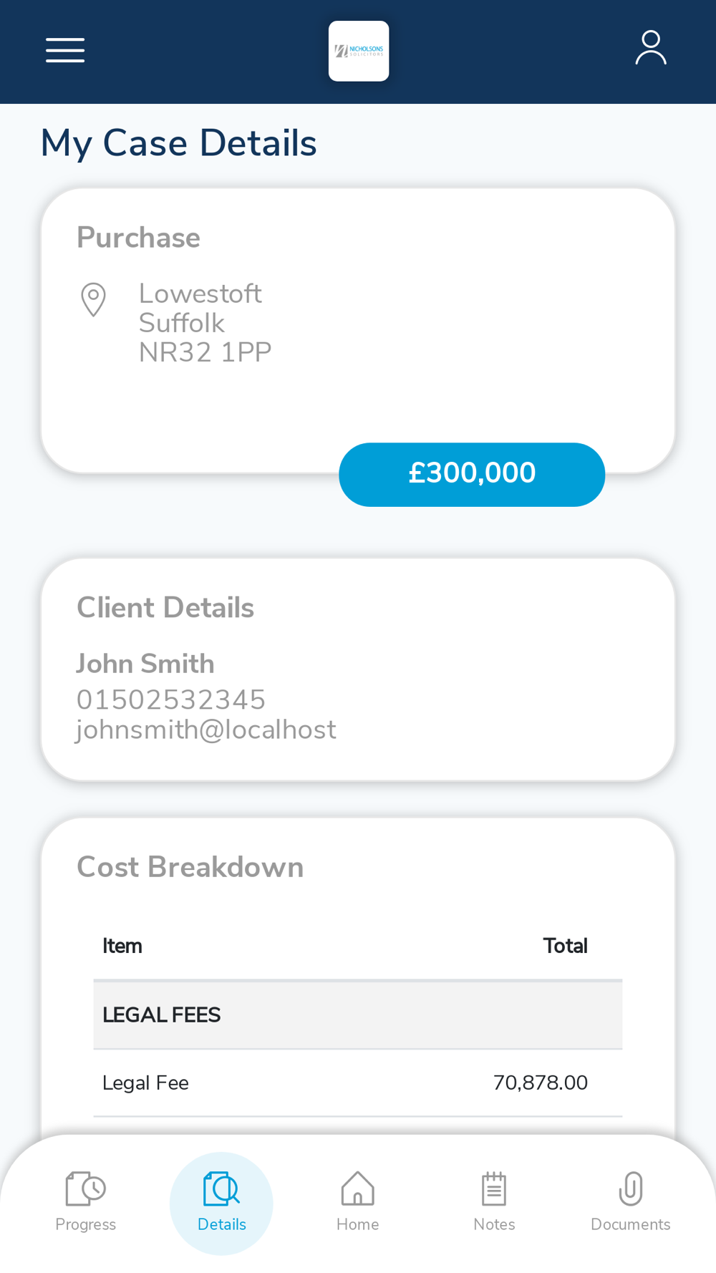
Task: Tap the Progress tab label
Action: point(85,1224)
